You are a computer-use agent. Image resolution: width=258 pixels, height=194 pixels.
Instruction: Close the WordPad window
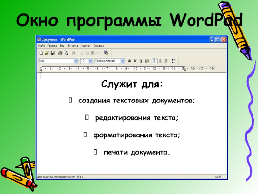click(223, 39)
